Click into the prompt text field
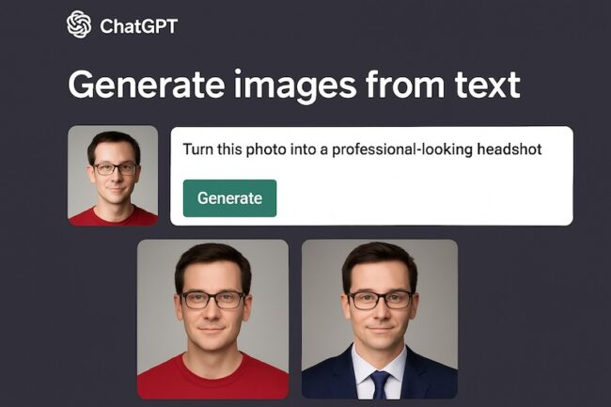The image size is (611, 407). [x=371, y=176]
